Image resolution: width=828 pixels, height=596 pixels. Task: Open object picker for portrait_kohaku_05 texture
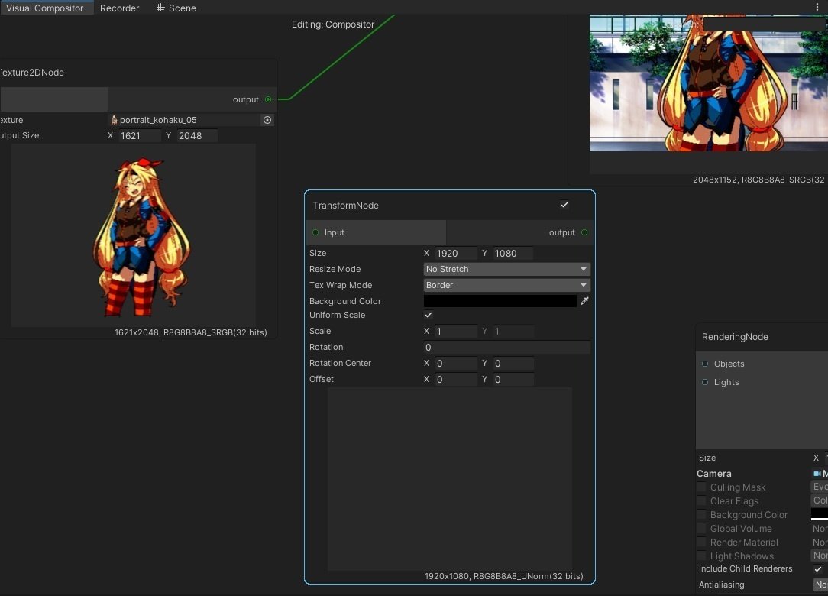[268, 120]
